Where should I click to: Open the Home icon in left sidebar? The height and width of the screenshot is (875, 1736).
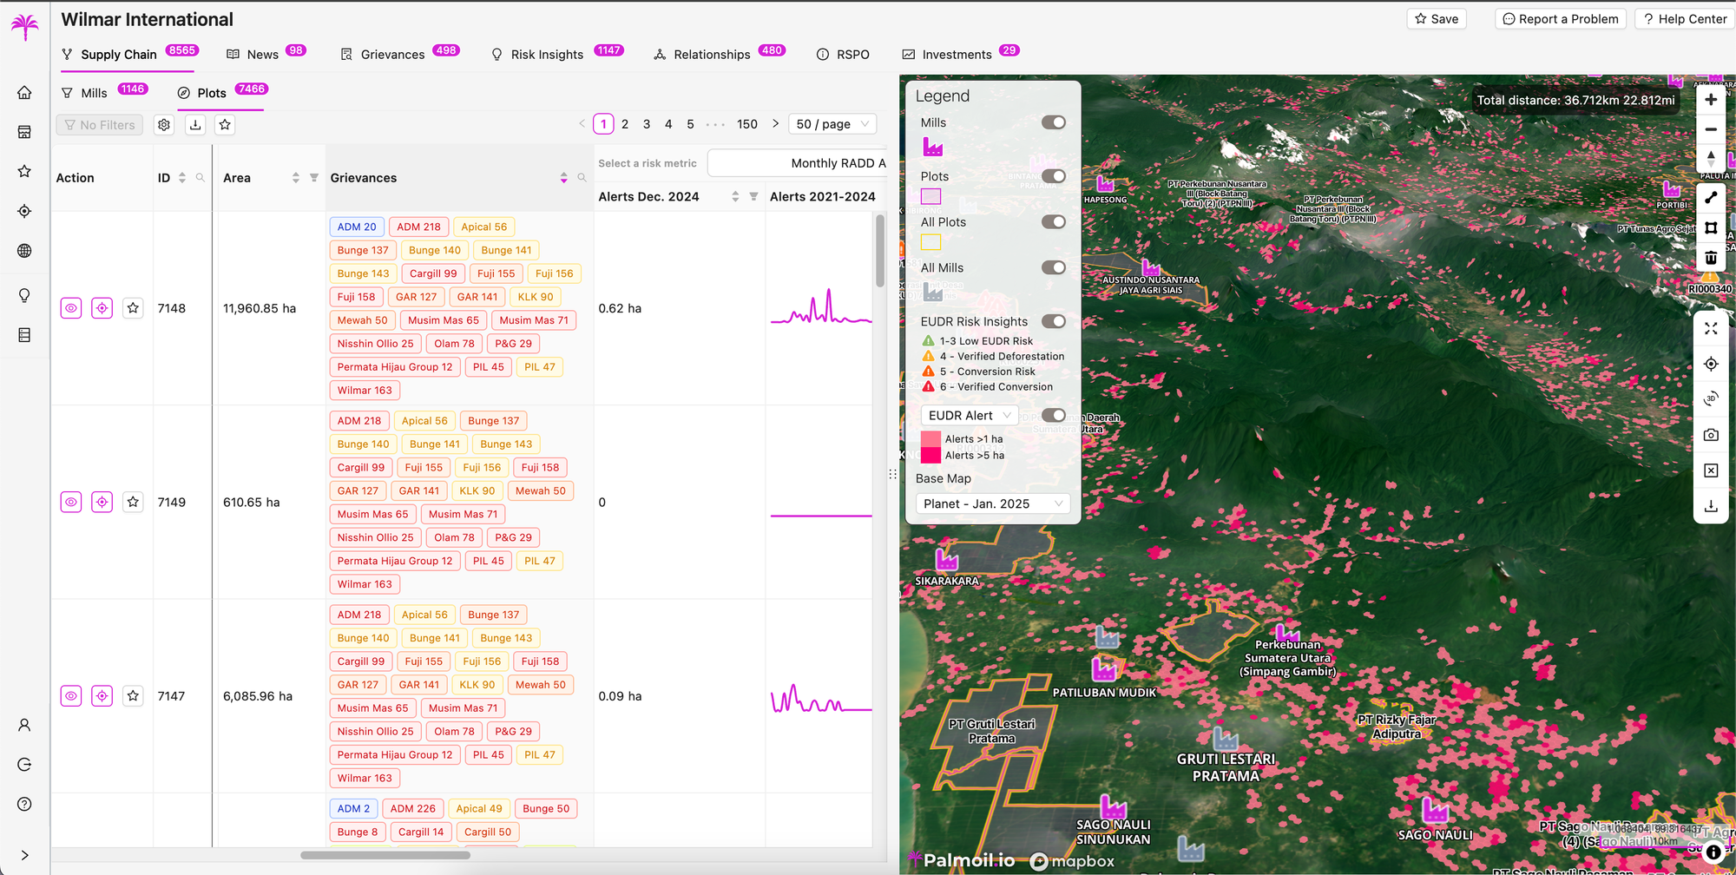pos(24,92)
